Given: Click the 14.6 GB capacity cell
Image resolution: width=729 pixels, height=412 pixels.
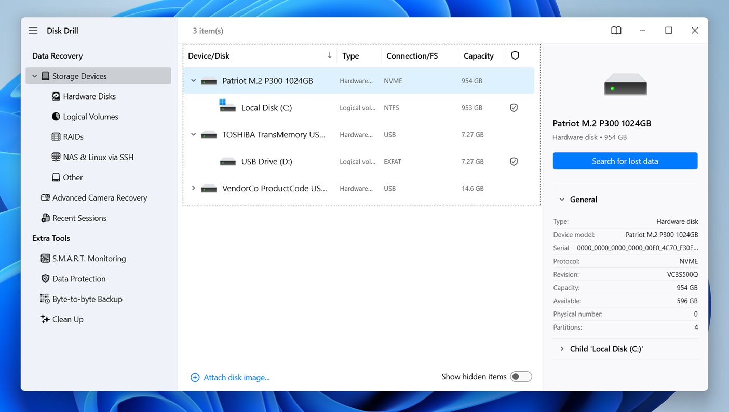Looking at the screenshot, I should click(x=472, y=189).
